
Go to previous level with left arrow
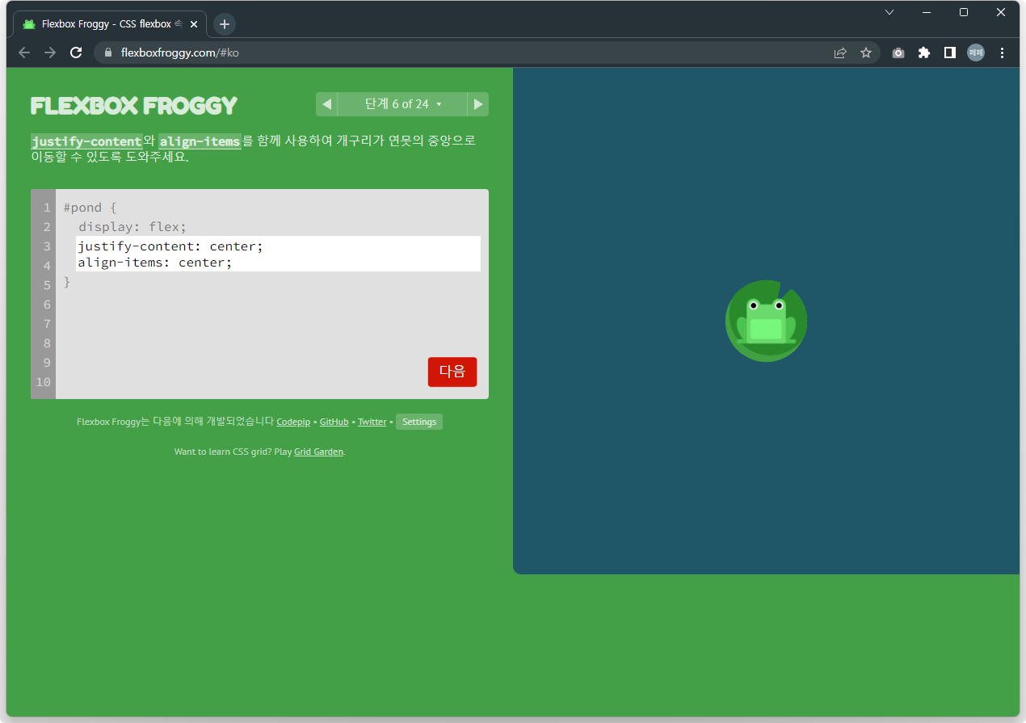tap(326, 104)
